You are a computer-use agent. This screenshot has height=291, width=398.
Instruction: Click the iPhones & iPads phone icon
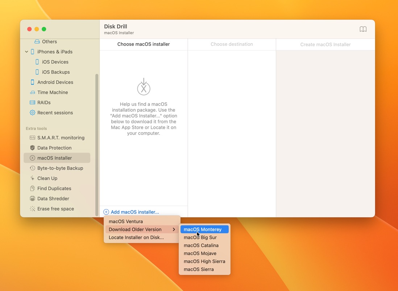(x=33, y=52)
